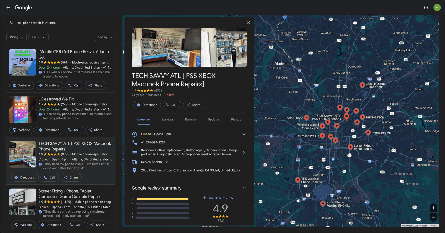Call from the TECH SAVVY list result
The height and width of the screenshot is (233, 445).
click(50, 177)
